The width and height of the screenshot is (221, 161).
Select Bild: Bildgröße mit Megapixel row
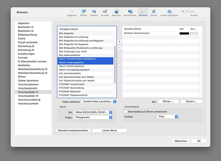(85, 44)
